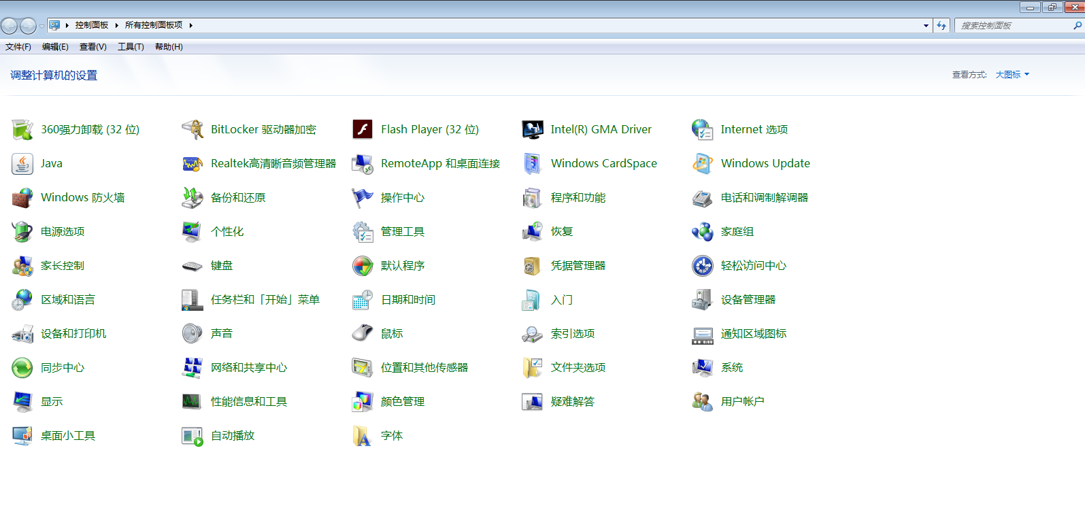Viewport: 1085px width, 527px height.
Task: Open the 性能信息和工具 link
Action: pos(249,401)
